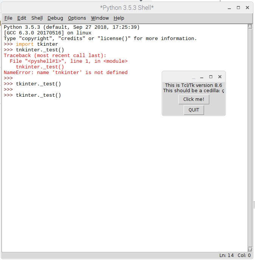Image resolution: width=255 pixels, height=260 pixels.
Task: Click the 'This is Tcl/Tk version 8.6' label
Action: click(x=193, y=85)
